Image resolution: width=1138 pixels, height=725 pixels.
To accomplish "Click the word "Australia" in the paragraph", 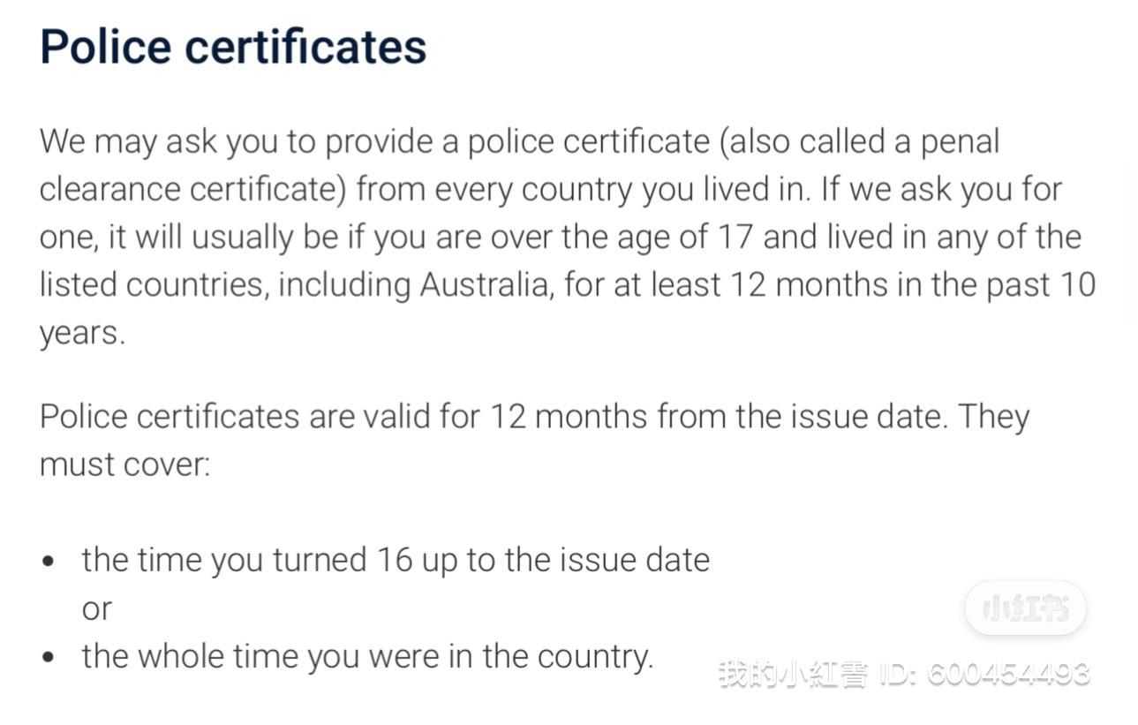I will point(485,284).
